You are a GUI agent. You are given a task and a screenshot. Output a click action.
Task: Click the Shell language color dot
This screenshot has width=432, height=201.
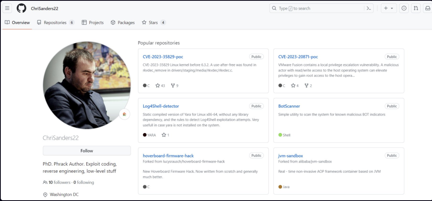point(280,135)
